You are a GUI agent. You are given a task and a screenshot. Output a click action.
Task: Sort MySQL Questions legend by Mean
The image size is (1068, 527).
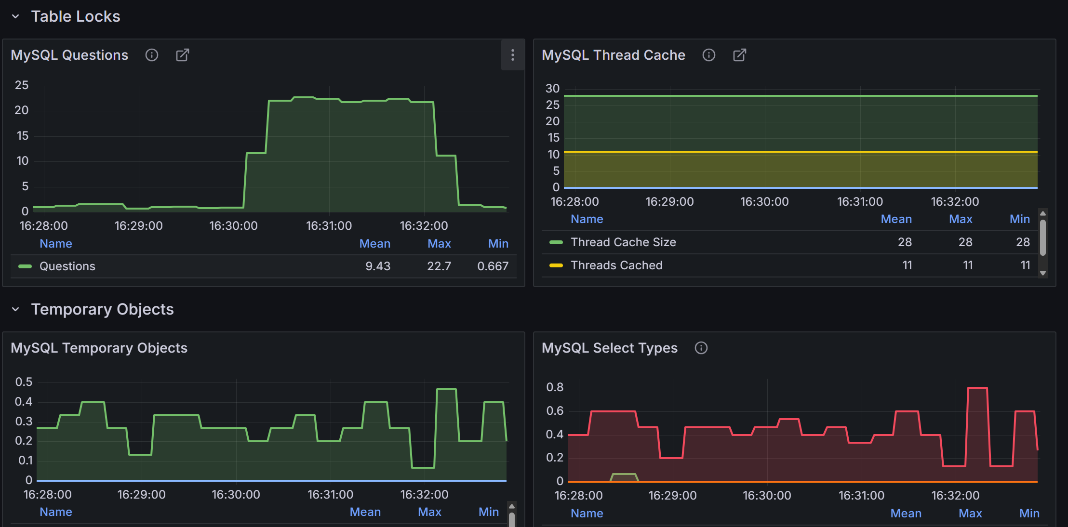click(x=375, y=244)
